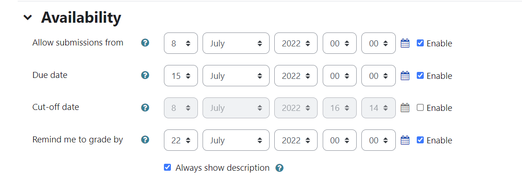
Task: Open calendar picker for Due date
Action: coord(405,76)
